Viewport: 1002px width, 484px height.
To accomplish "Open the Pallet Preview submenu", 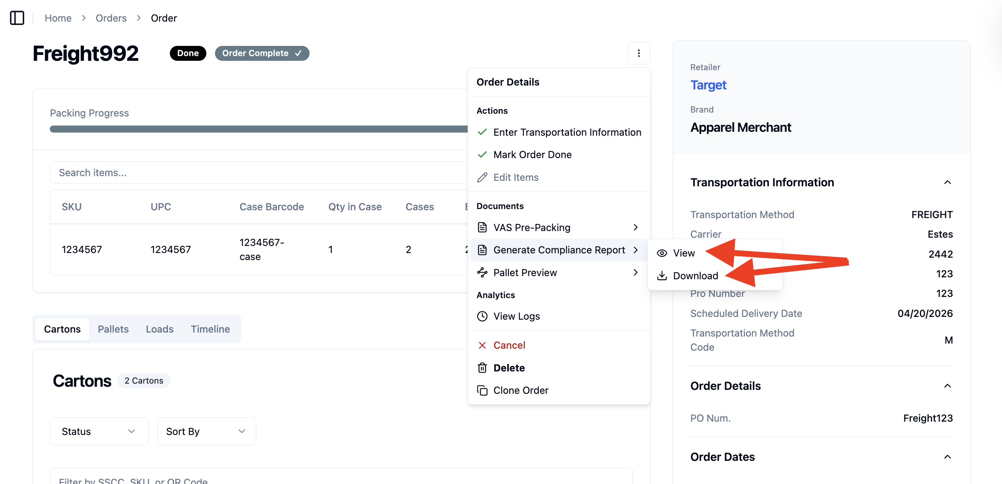I will coord(559,273).
